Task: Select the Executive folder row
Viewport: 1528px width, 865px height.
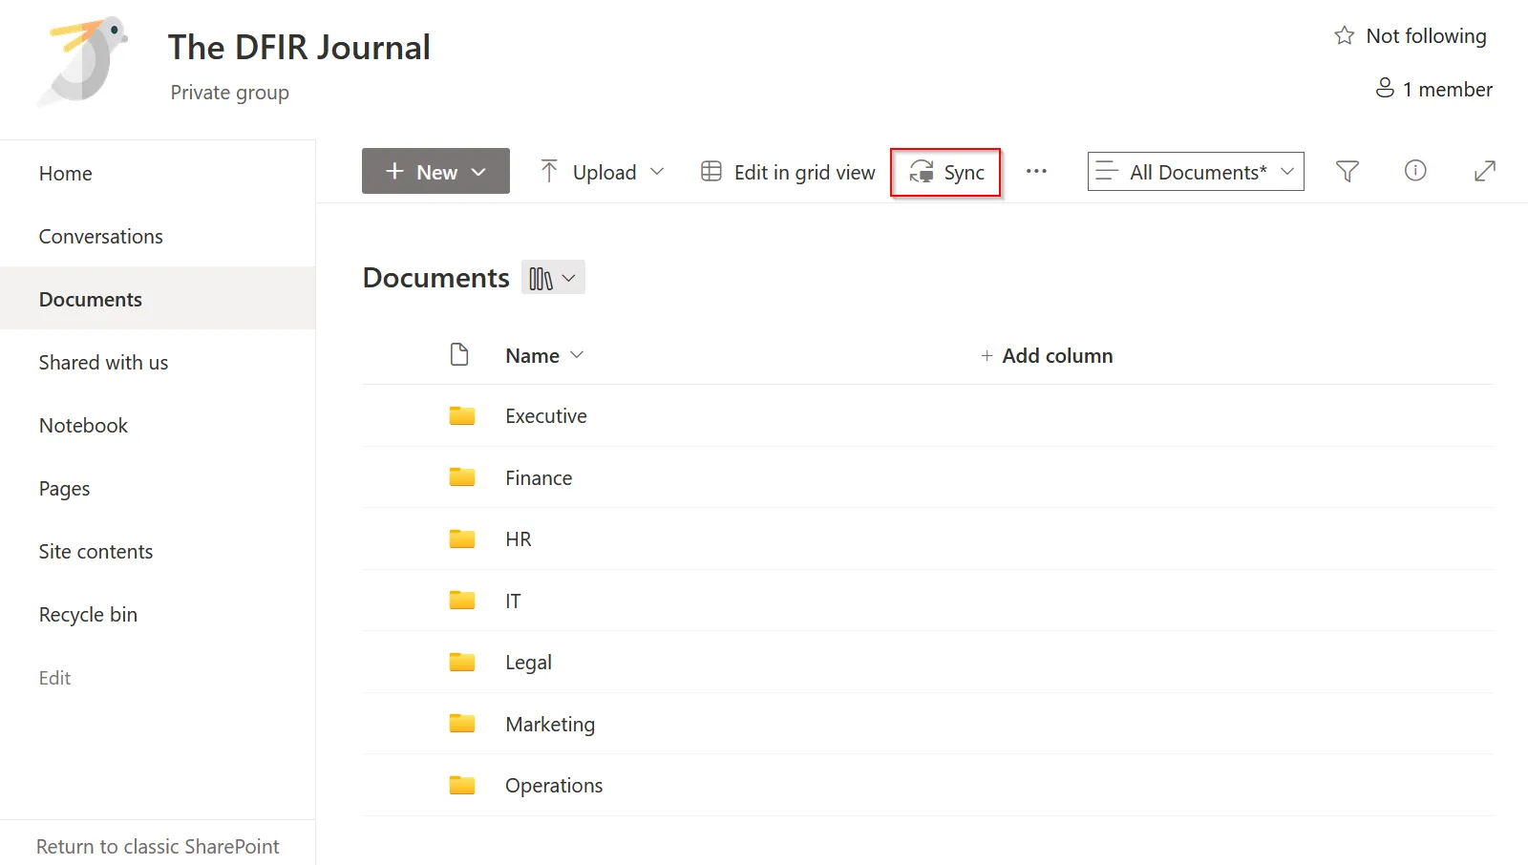Action: (x=545, y=415)
